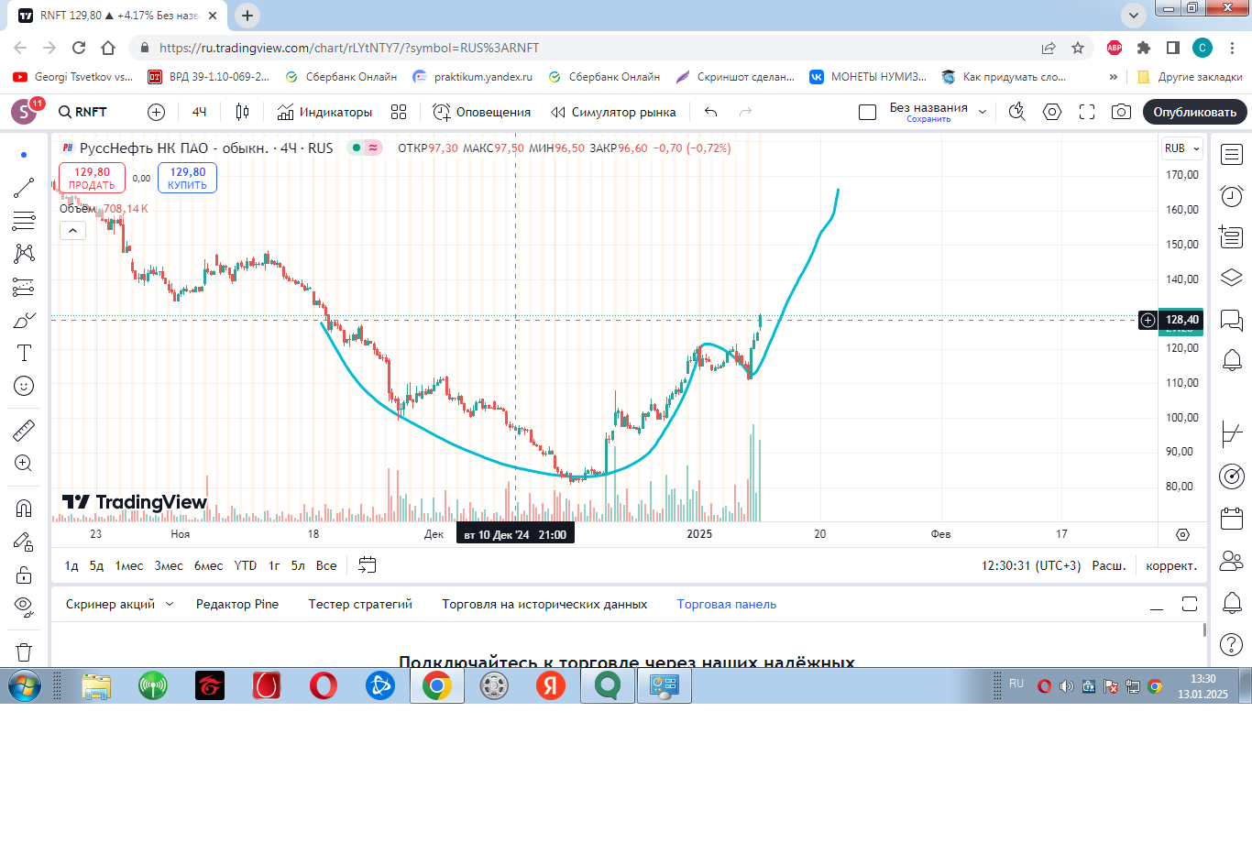Select the Text tool in left toolbar
The image size is (1252, 843).
(x=24, y=353)
